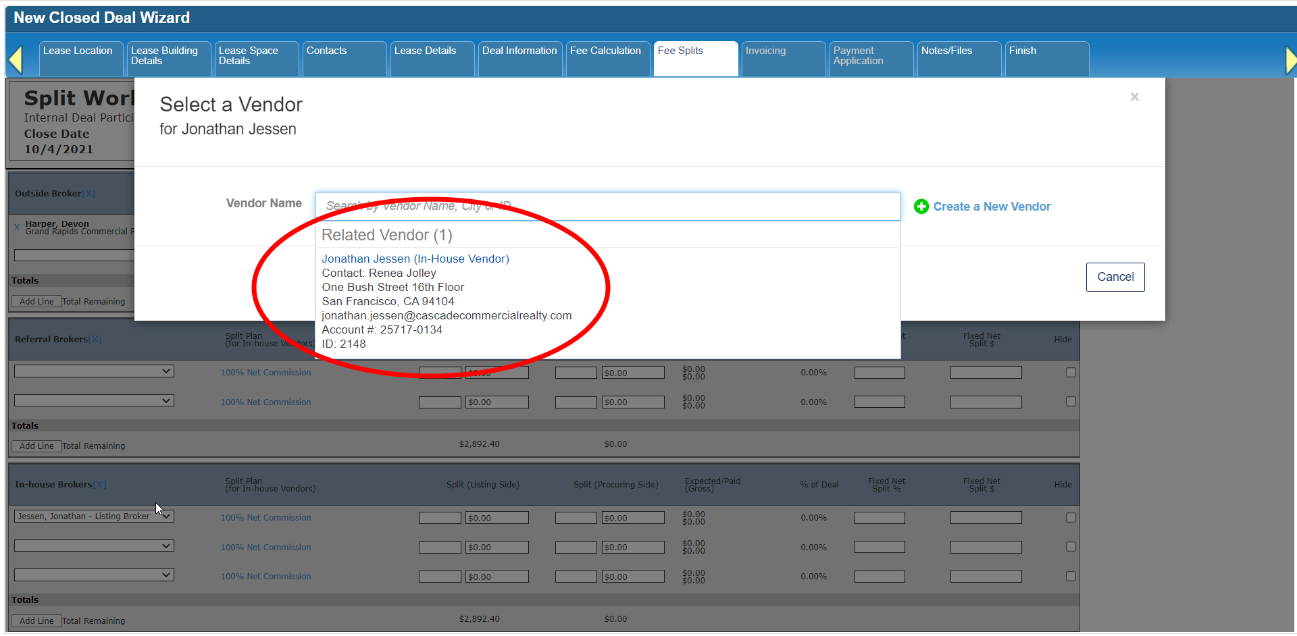Viewport: 1297px width, 636px height.
Task: Click the [X] next to Referral Brokers
Action: click(95, 340)
